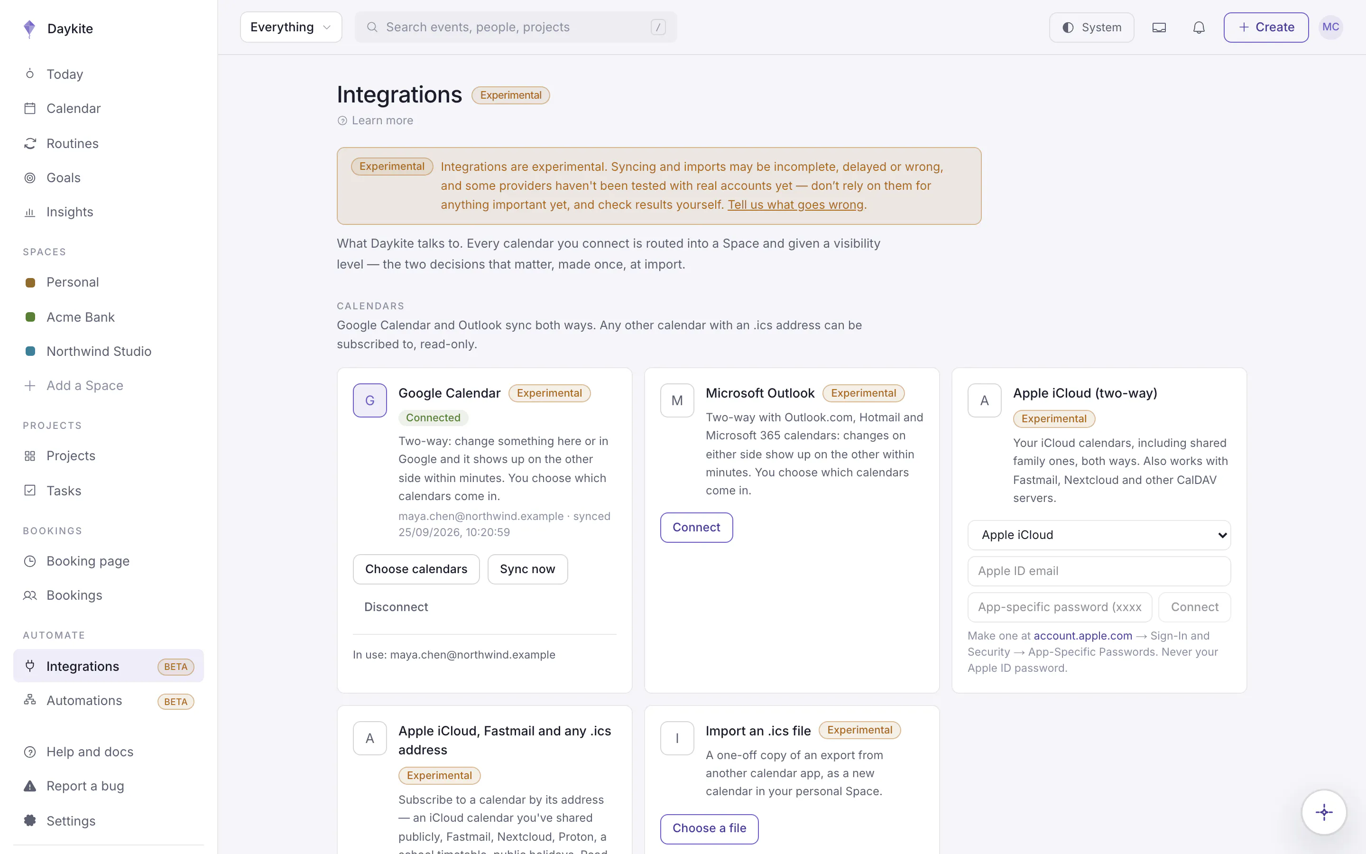Open the account.apple.com link
Screen dimensions: 1366x854
pos(1083,635)
